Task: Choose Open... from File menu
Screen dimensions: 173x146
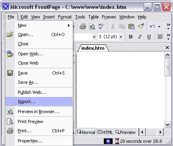Action: 39,34
